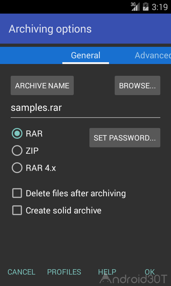Select the RAR 4.x format option
Viewport: 171px width, 286px height.
click(17, 168)
